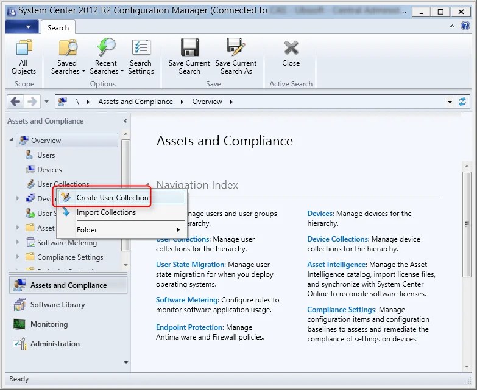The width and height of the screenshot is (477, 390).
Task: Expand the Compliance Settings tree node
Action: pos(17,257)
